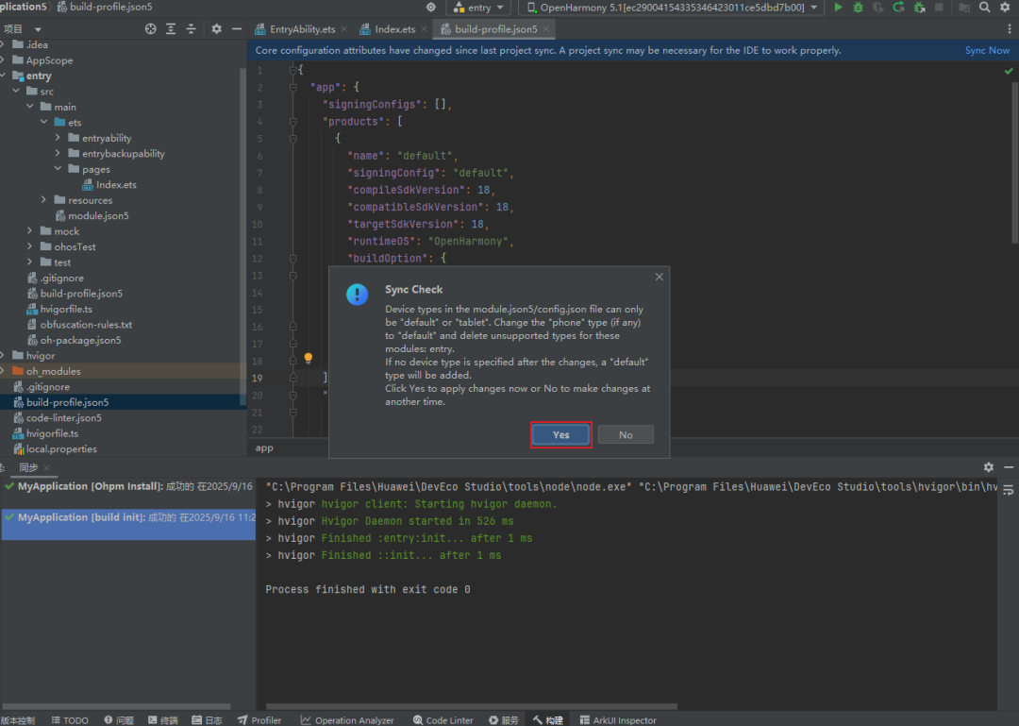
Task: Collapse the pages folder in project tree
Action: pos(58,169)
